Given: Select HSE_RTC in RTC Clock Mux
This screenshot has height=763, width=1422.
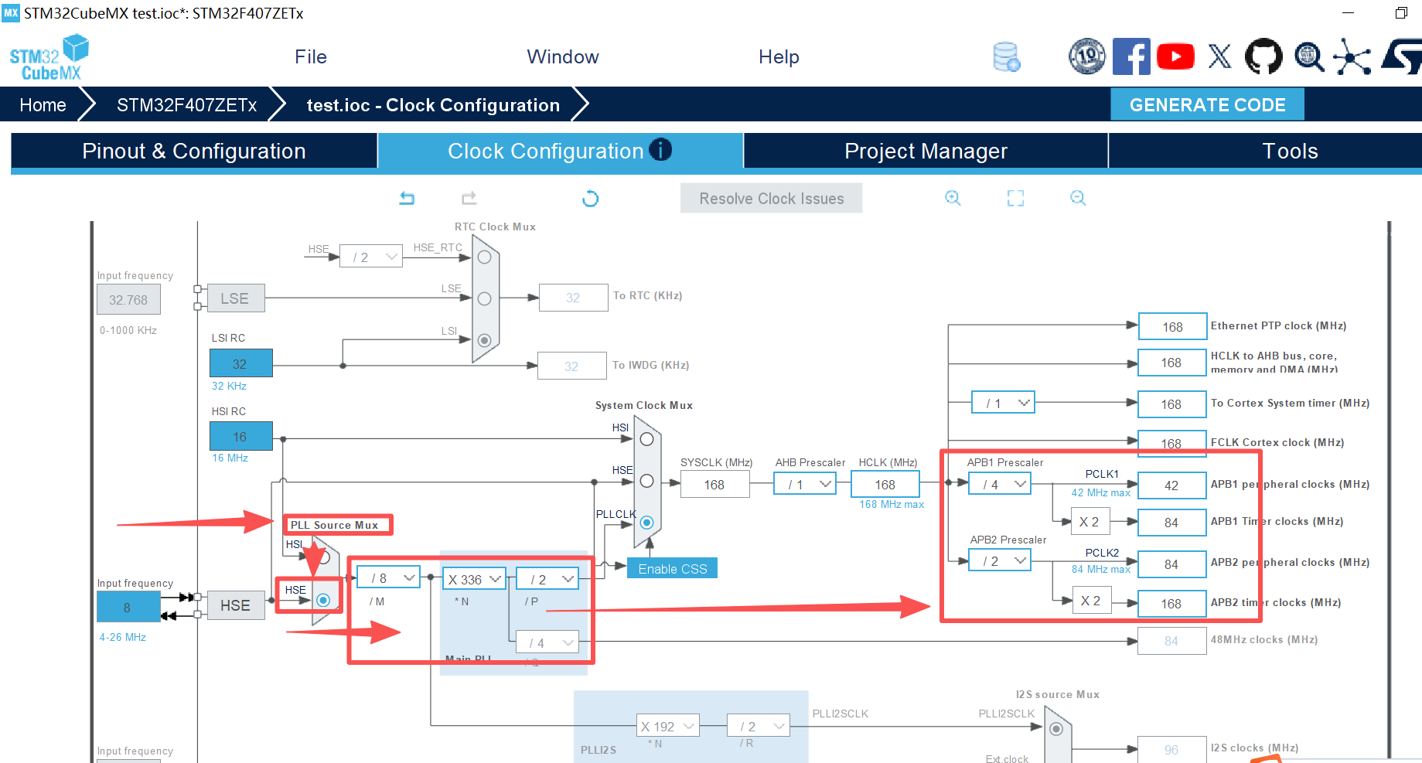Looking at the screenshot, I should pyautogui.click(x=485, y=257).
